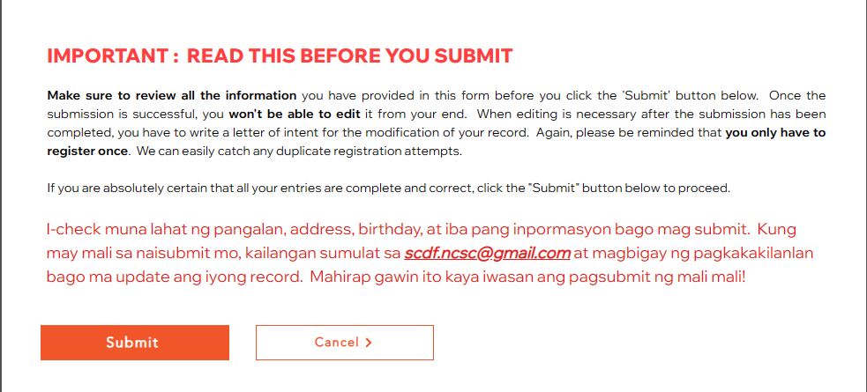Image resolution: width=867 pixels, height=392 pixels.
Task: Click the orange Submit button
Action: [134, 343]
